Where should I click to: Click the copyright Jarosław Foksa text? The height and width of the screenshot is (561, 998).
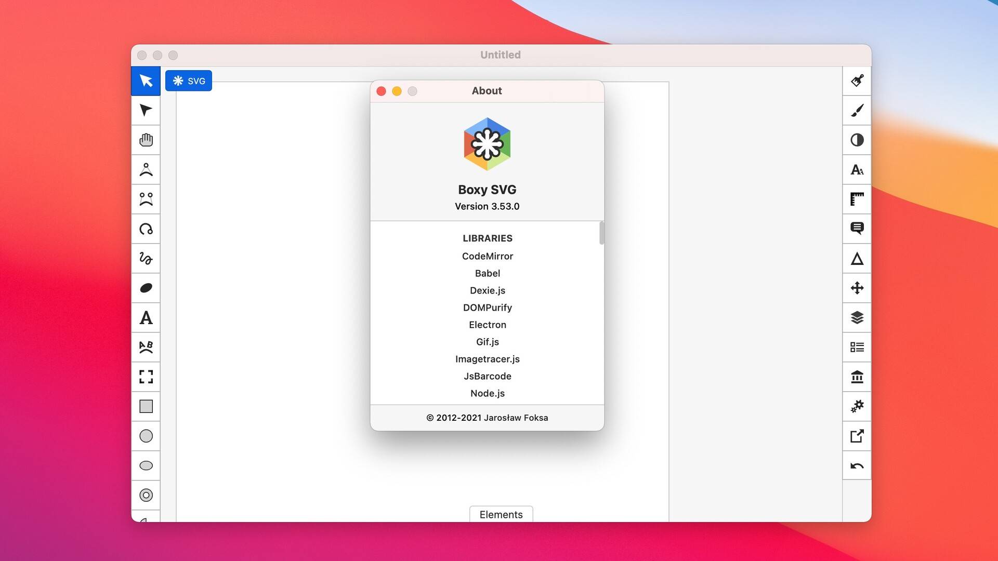487,418
